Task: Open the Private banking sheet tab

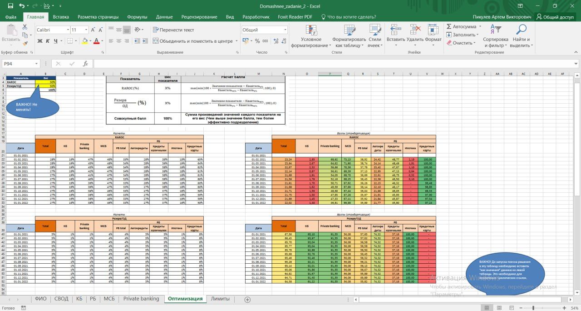Action: (x=141, y=299)
